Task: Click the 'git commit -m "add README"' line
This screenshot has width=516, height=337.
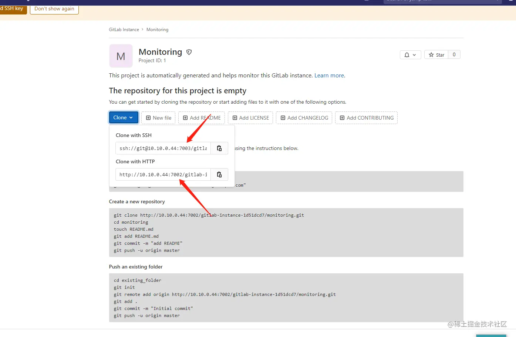Action: click(148, 243)
